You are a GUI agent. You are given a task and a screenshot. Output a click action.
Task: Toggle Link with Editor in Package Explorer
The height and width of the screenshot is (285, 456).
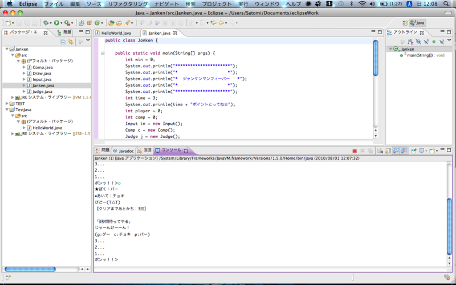(70, 42)
